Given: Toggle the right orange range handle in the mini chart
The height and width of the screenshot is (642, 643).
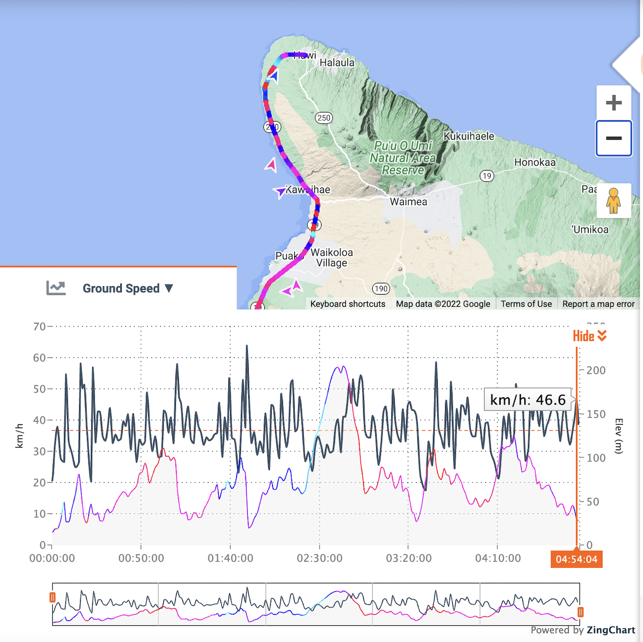Looking at the screenshot, I should click(x=580, y=611).
